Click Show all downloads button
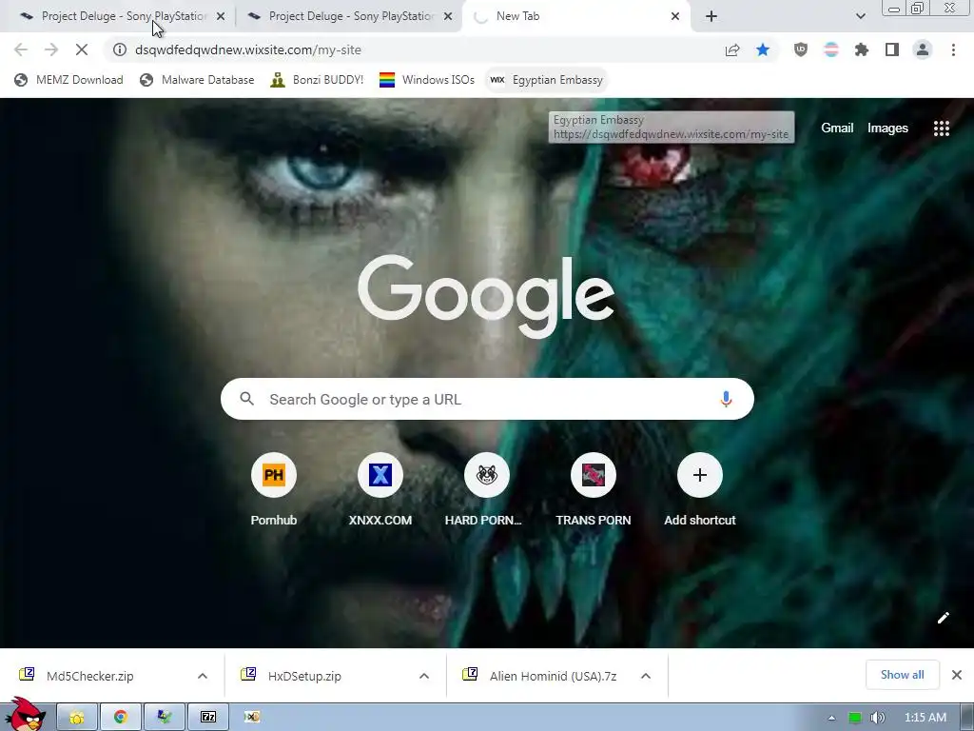This screenshot has width=974, height=731. [902, 675]
